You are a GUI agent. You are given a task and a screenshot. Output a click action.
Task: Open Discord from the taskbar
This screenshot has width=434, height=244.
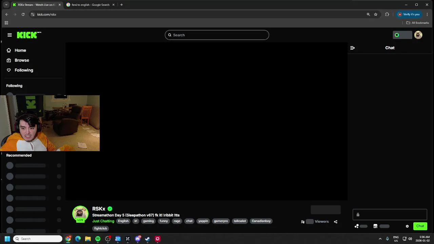[x=138, y=239]
